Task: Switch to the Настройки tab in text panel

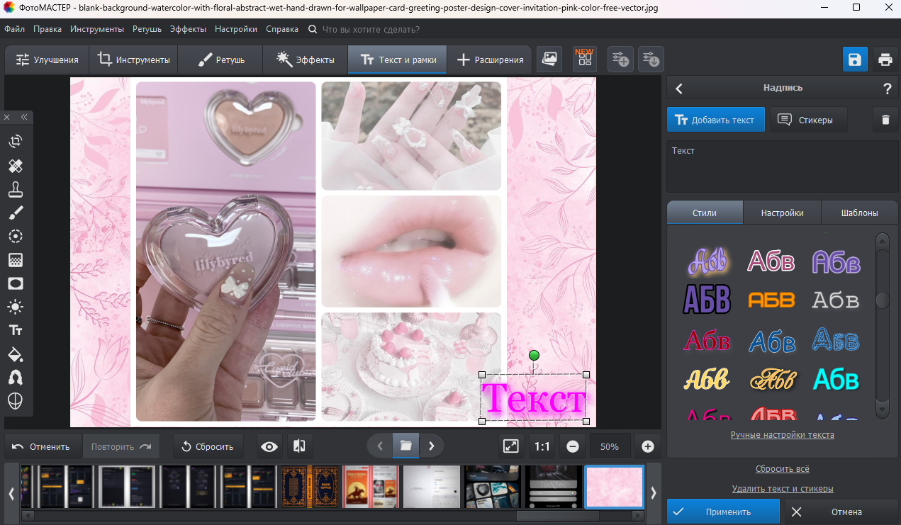Action: coord(782,213)
